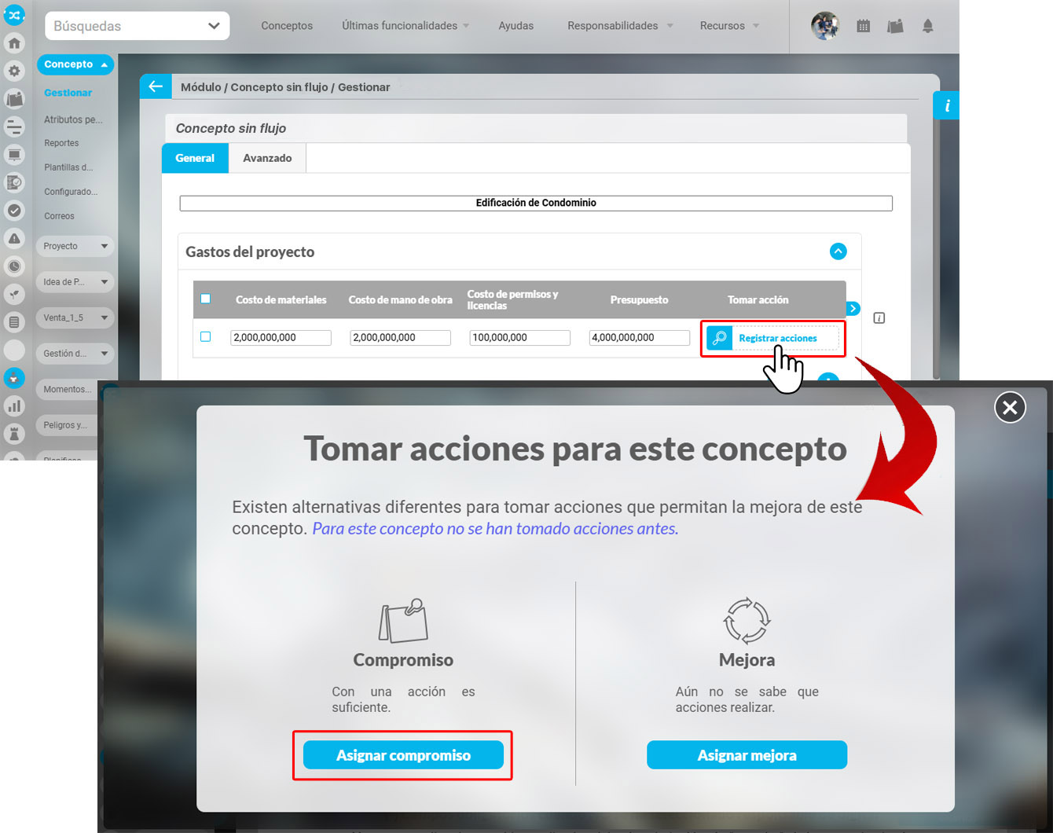Viewport: 1053px width, 833px height.
Task: Click the book icon in top bar
Action: click(x=895, y=26)
